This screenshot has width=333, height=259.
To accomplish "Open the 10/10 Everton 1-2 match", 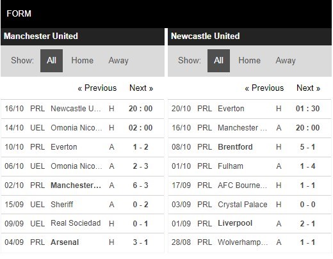I will 83,147.
